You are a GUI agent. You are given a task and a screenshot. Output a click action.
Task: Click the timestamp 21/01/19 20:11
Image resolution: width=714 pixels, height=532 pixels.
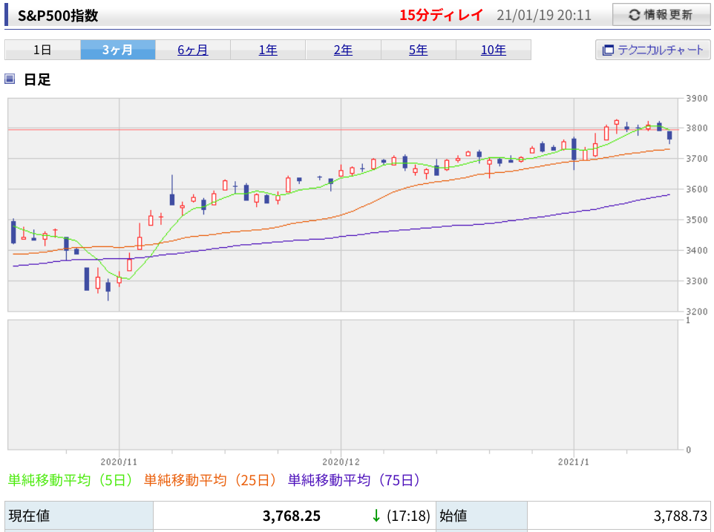pos(544,15)
